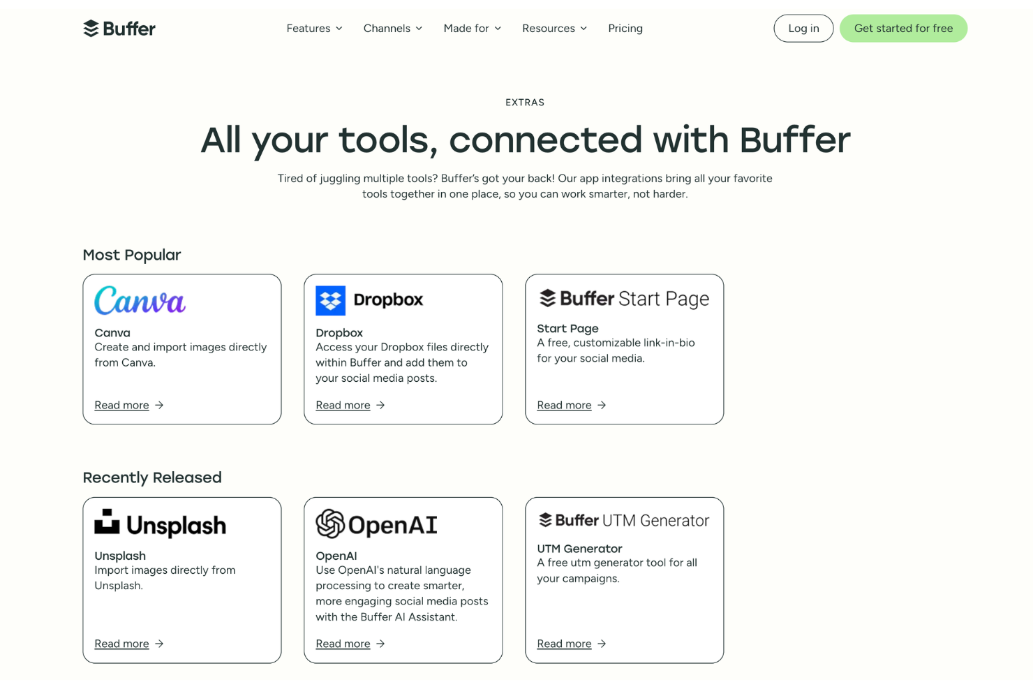Click the arrow icon beside OpenAI's Read more

click(380, 643)
